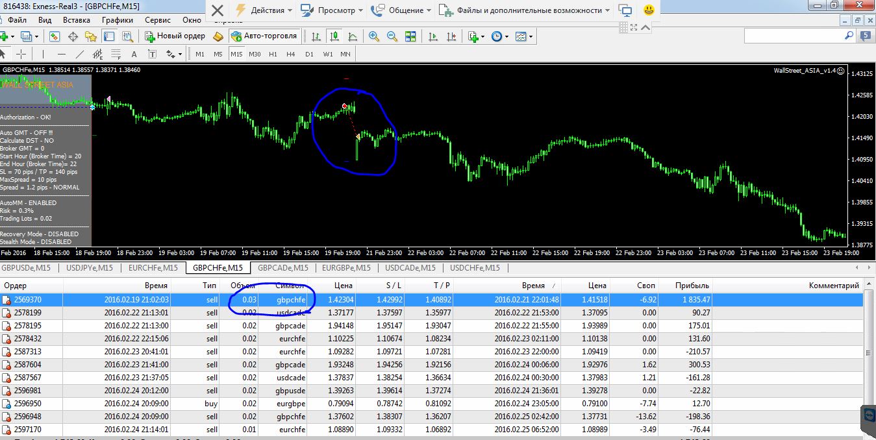This screenshot has height=440, width=876.
Task: Select the trendline drawing tool
Action: pyautogui.click(x=81, y=54)
